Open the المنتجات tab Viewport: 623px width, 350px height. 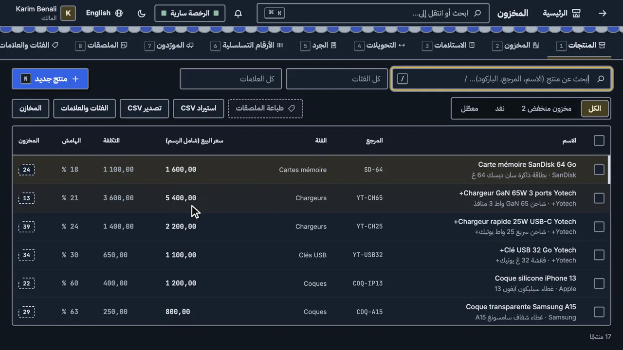[x=582, y=45]
